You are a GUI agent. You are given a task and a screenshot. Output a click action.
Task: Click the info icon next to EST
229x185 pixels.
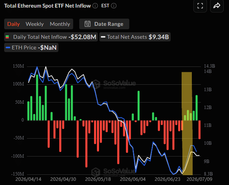[114, 6]
